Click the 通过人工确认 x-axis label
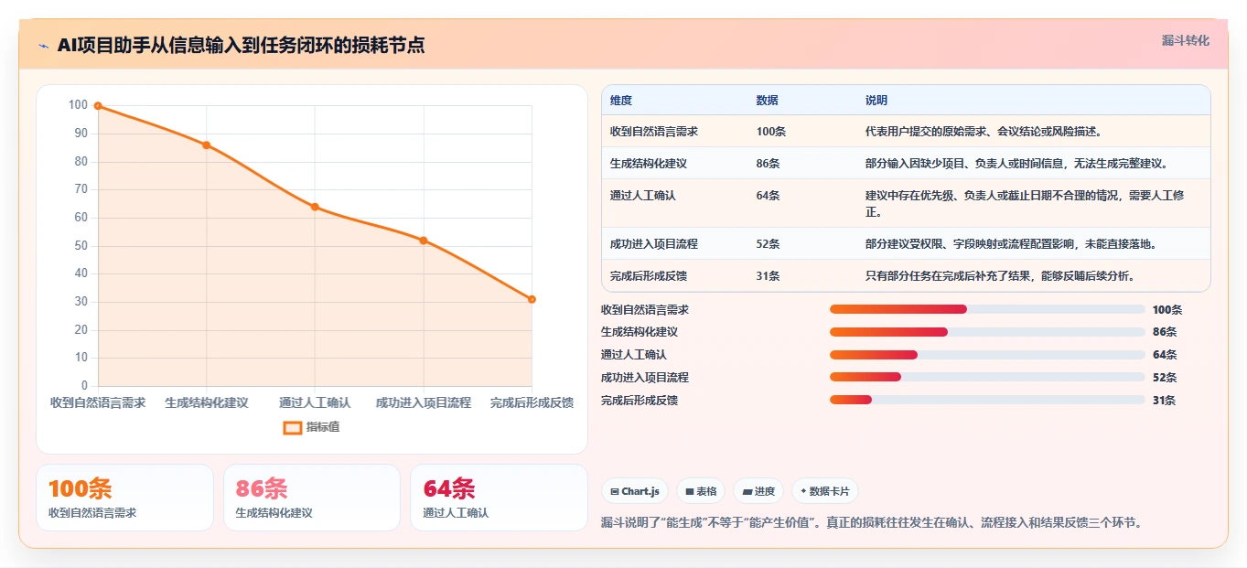This screenshot has width=1247, height=568. [315, 402]
